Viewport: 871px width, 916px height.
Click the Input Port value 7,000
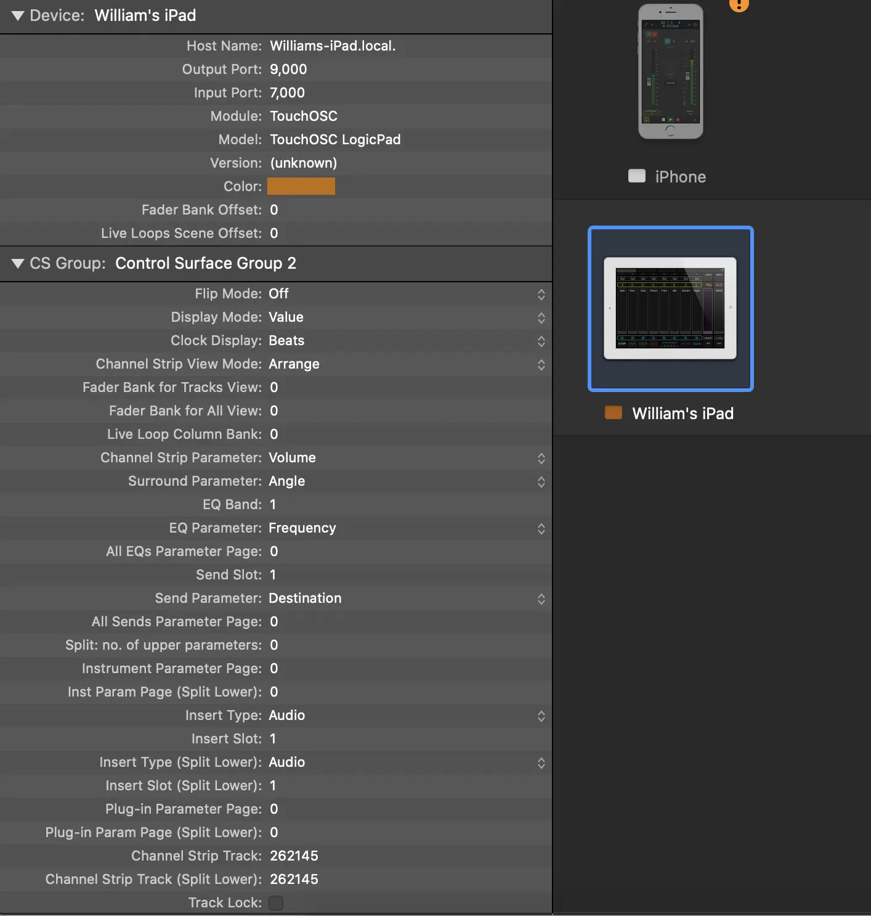tap(287, 93)
